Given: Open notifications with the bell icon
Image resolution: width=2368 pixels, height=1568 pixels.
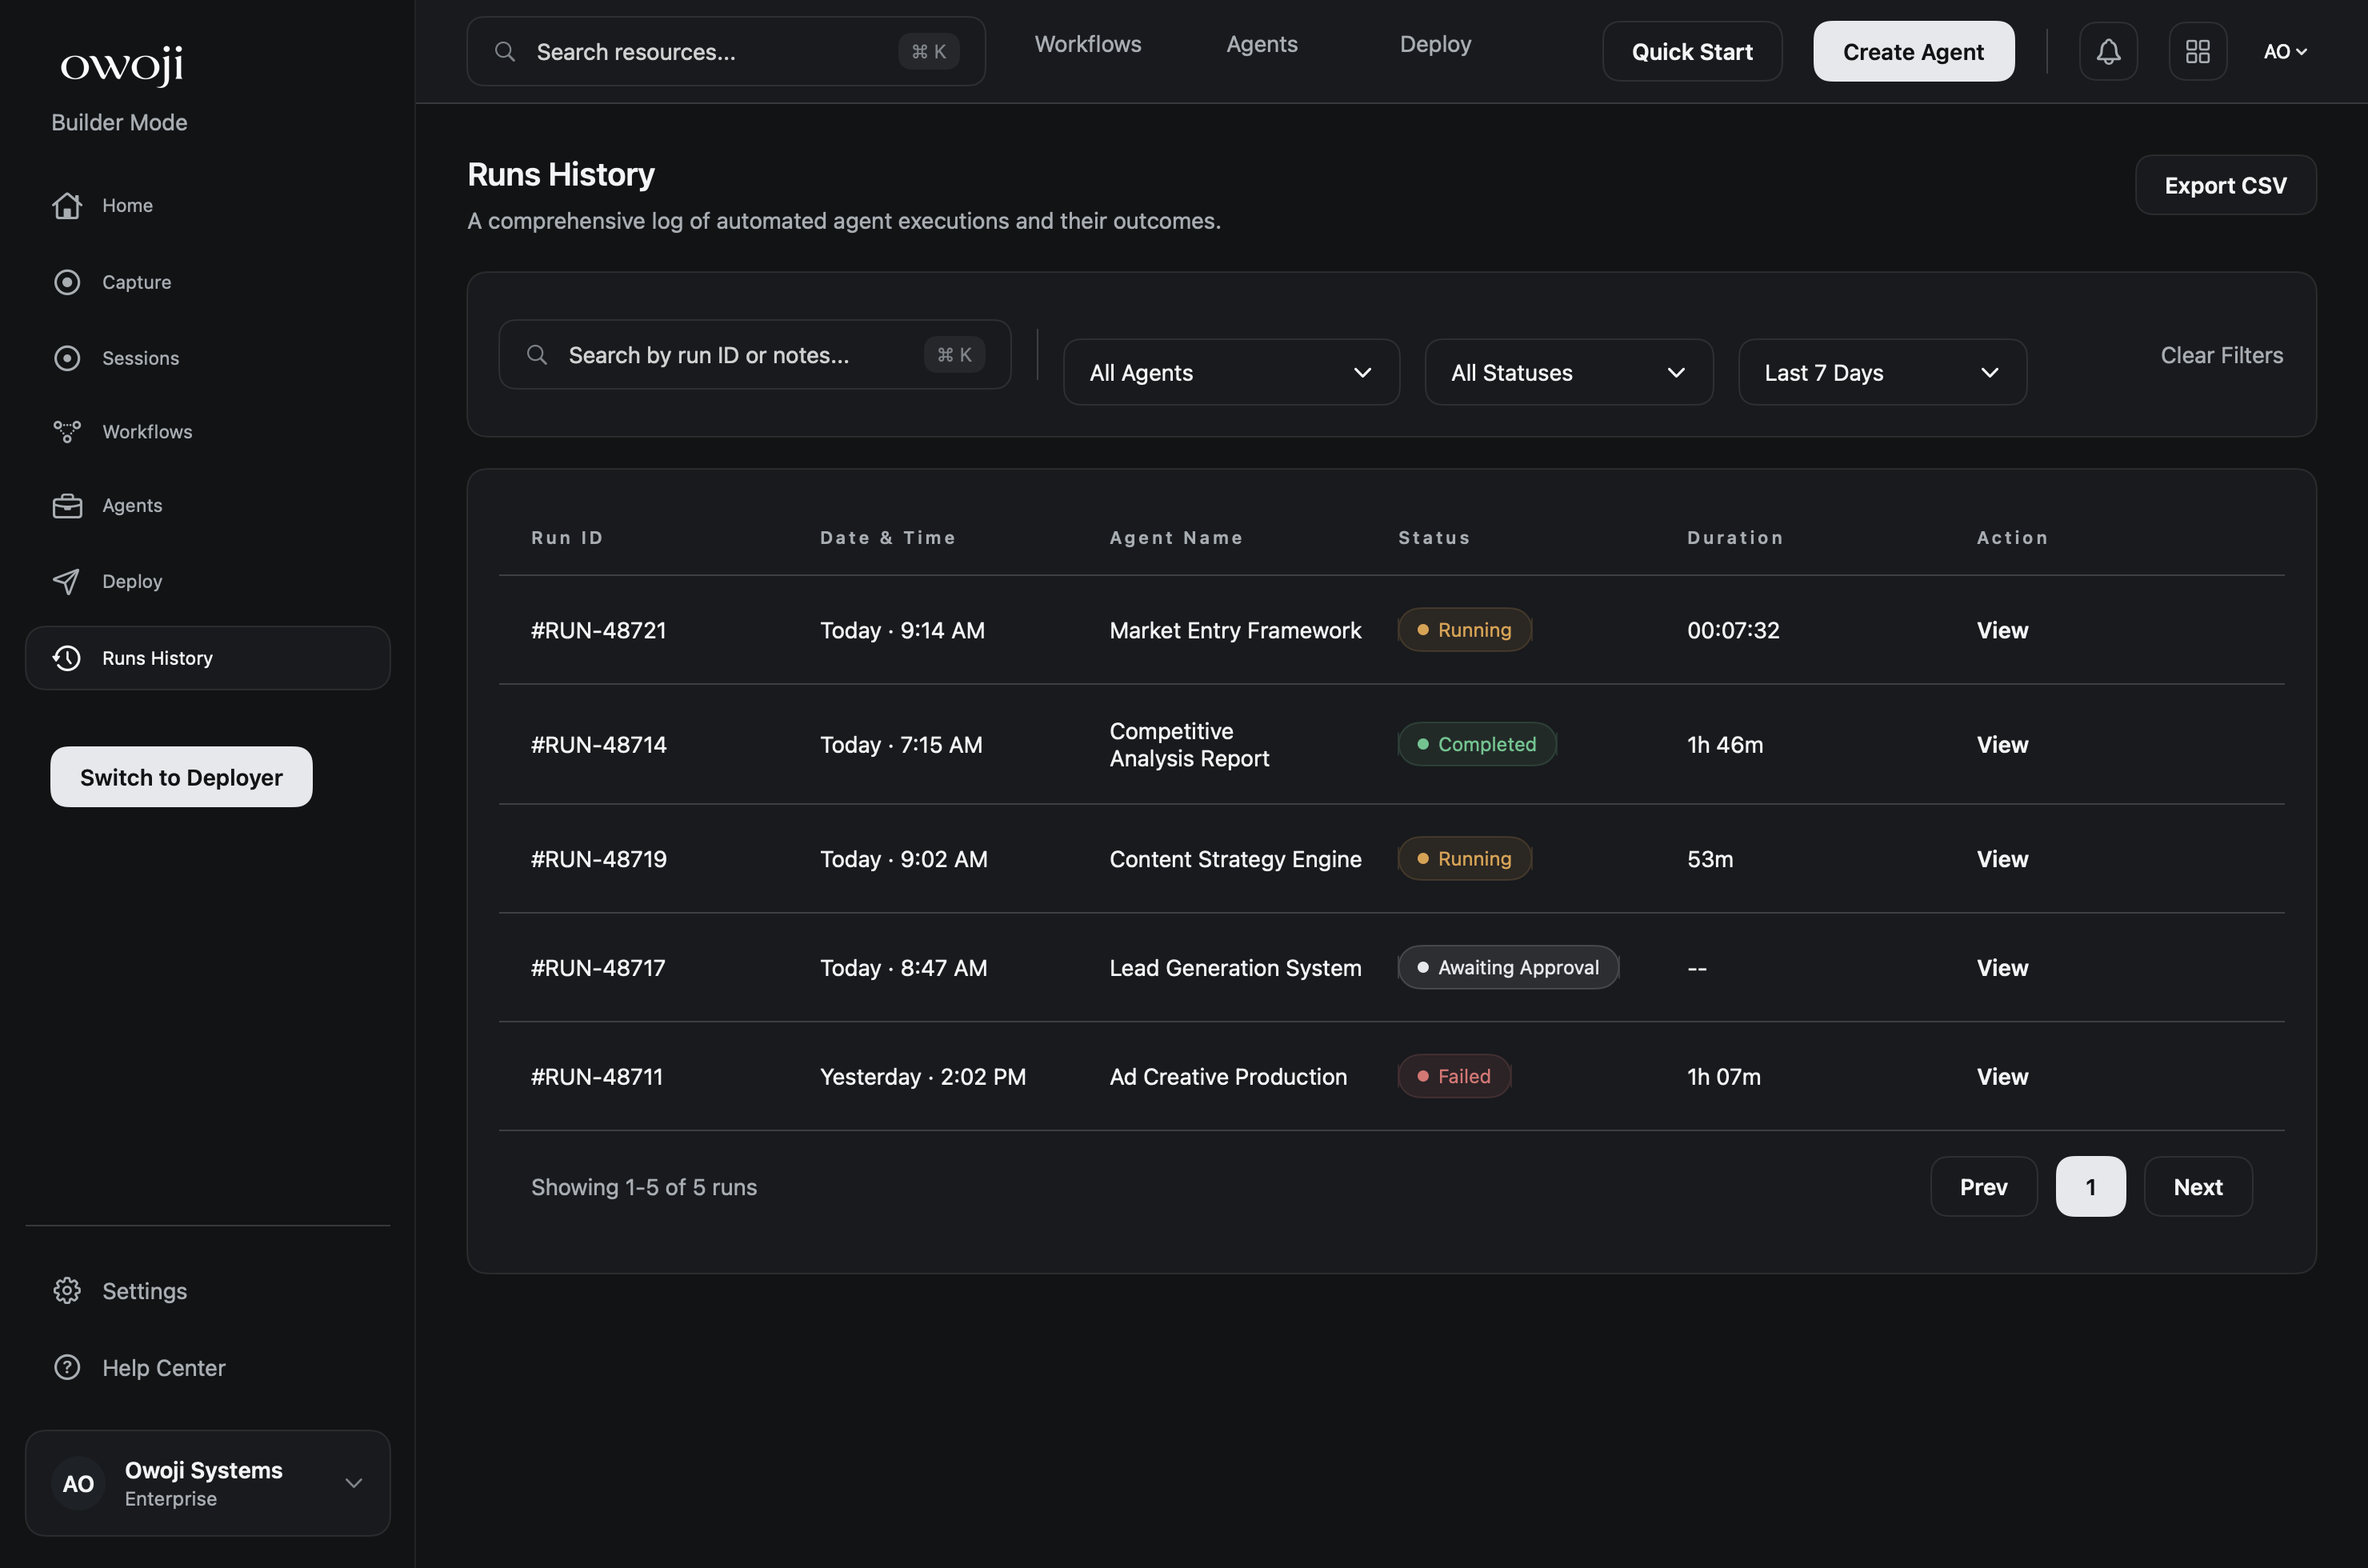Looking at the screenshot, I should (2107, 51).
